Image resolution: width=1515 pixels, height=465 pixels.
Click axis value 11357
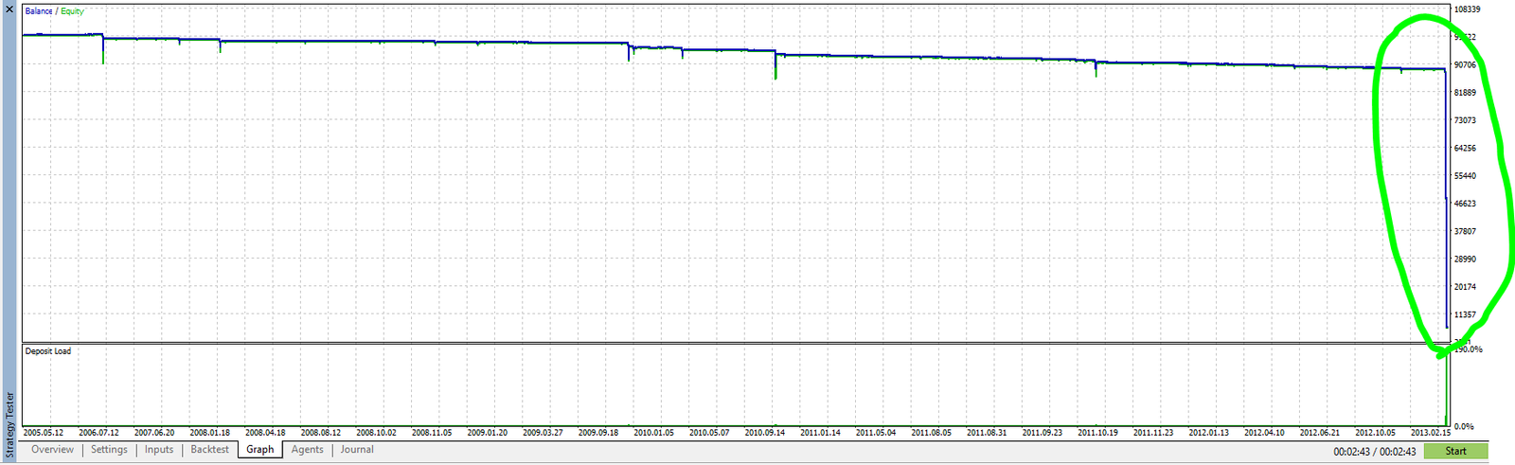[x=1465, y=314]
